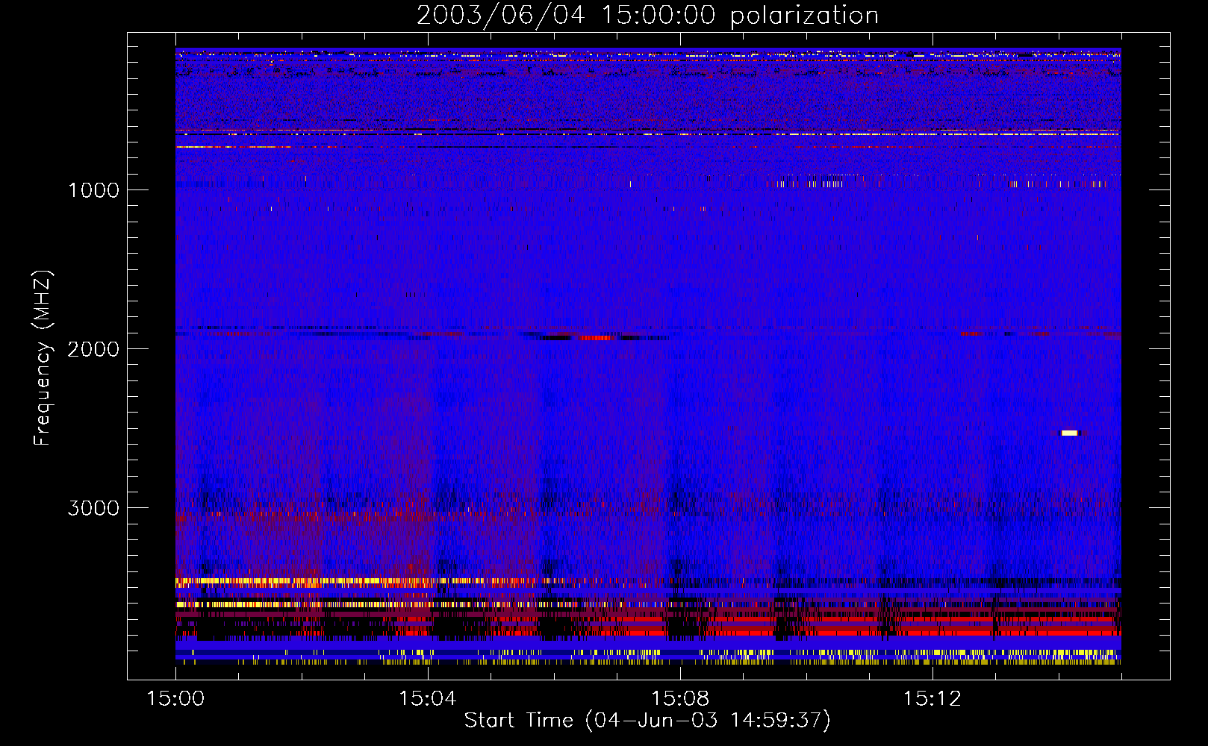Click the 15:12 time tick label
The width and height of the screenshot is (1208, 746).
[931, 699]
